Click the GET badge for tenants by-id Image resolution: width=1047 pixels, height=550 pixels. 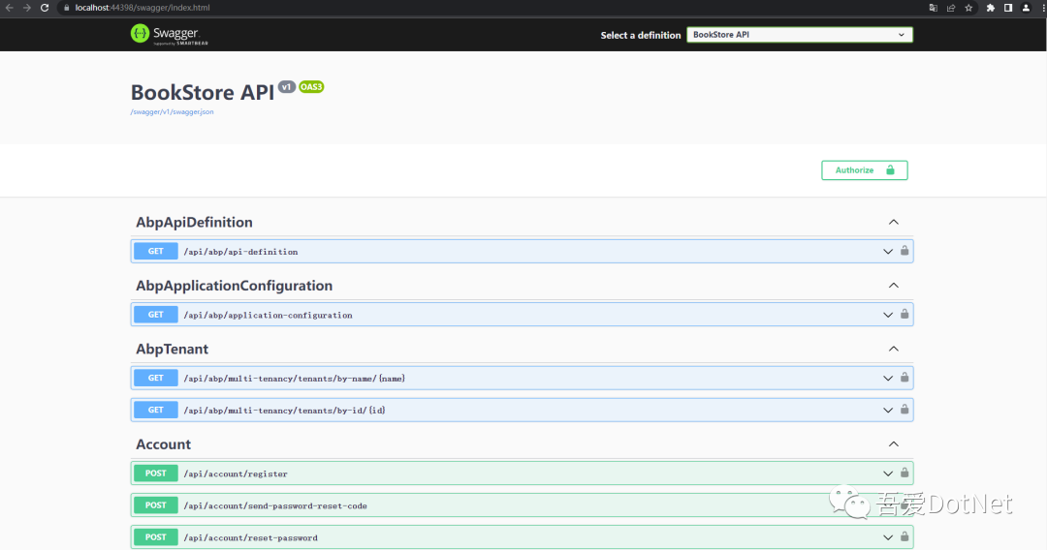click(155, 410)
